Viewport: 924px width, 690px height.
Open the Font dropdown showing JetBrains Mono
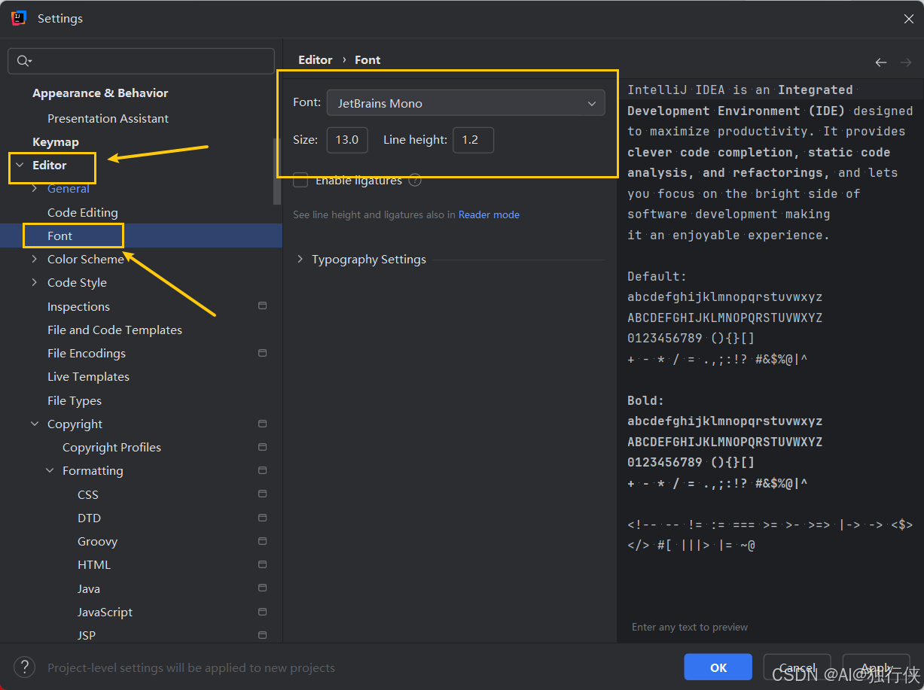[x=465, y=103]
